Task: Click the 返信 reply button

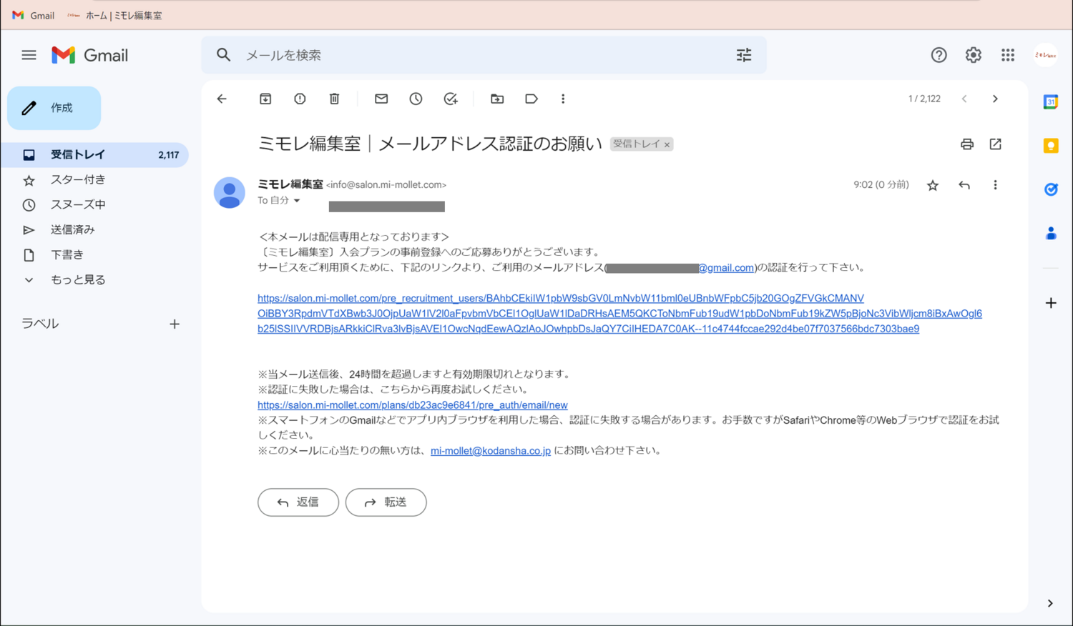Action: pos(298,502)
